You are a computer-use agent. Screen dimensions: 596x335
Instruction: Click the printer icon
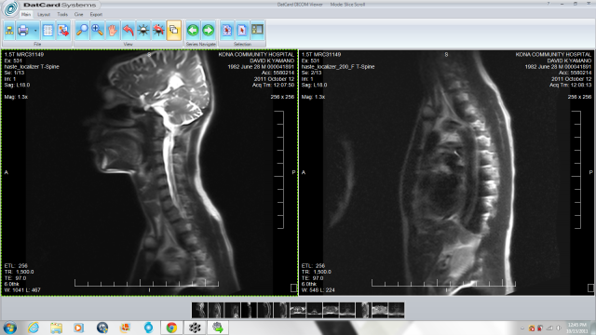(23, 30)
